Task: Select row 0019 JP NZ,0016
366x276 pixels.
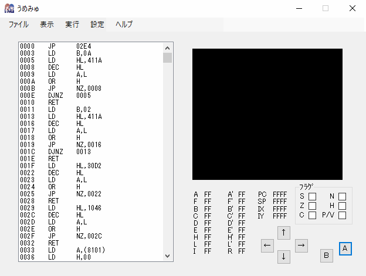Action: coord(91,145)
